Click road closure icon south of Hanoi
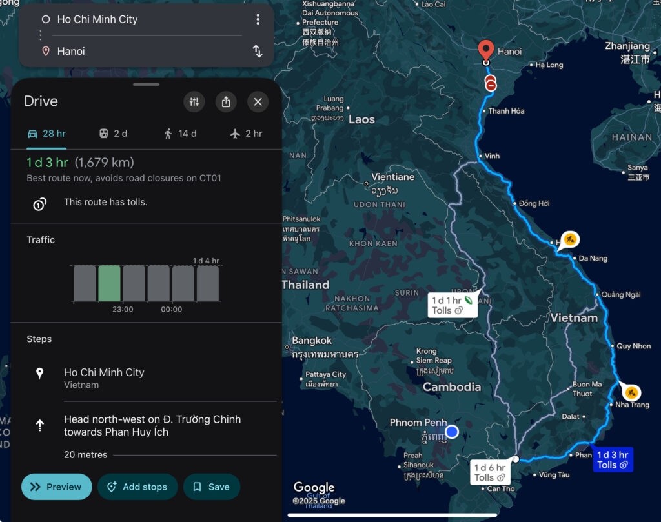The image size is (661, 522). pos(491,84)
